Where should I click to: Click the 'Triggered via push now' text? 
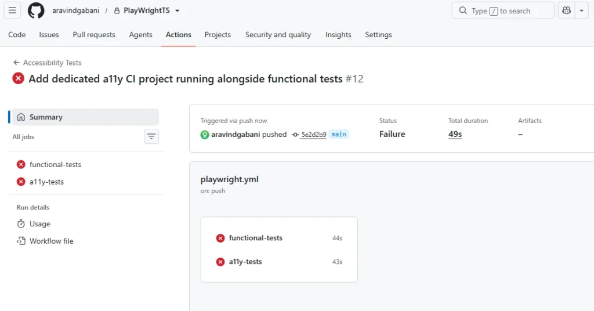pyautogui.click(x=234, y=121)
